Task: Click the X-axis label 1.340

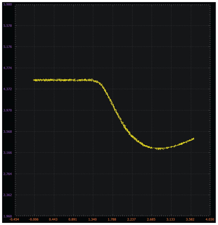Action: click(x=92, y=219)
